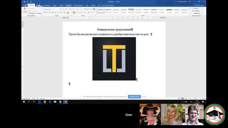This screenshot has width=228, height=128.
Task: Click the Multilevel List icon
Action: point(81,9)
